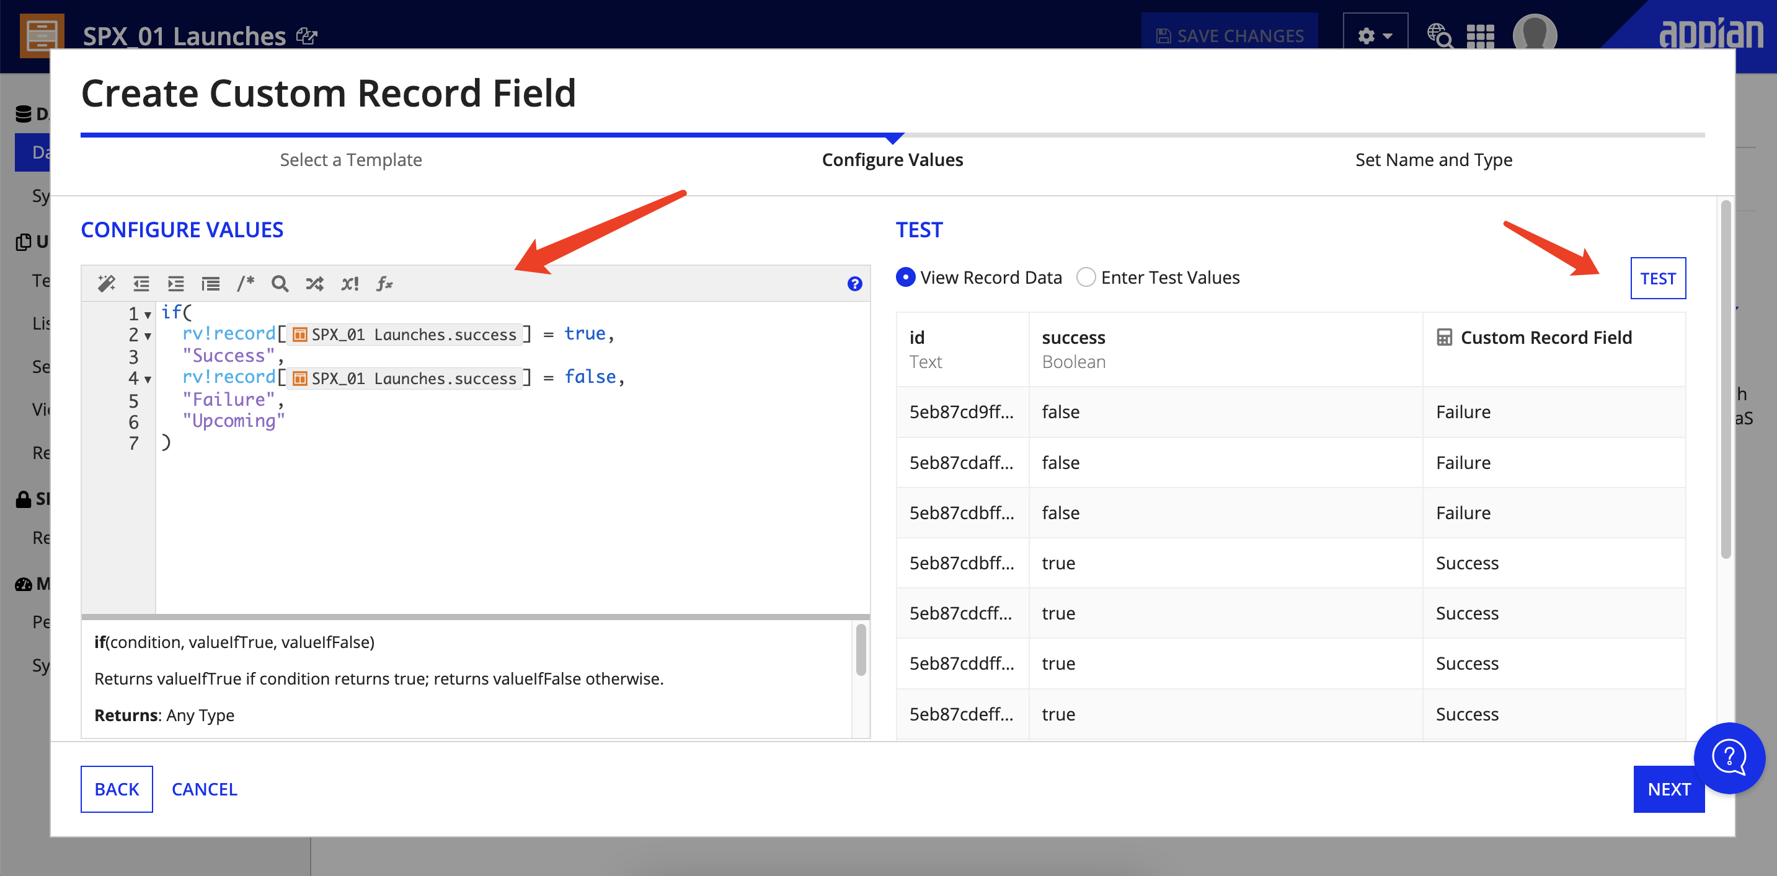
Task: Click the edit properties icon next to title
Action: pyautogui.click(x=307, y=35)
